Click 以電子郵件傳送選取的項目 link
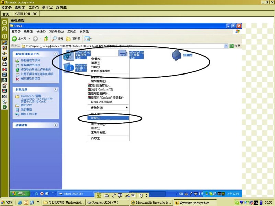Screen dimensions: 275x206 pos(37,74)
